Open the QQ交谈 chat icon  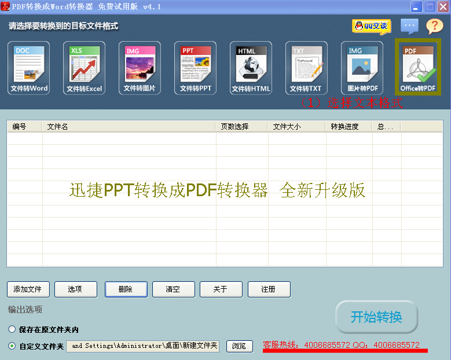pos(371,26)
